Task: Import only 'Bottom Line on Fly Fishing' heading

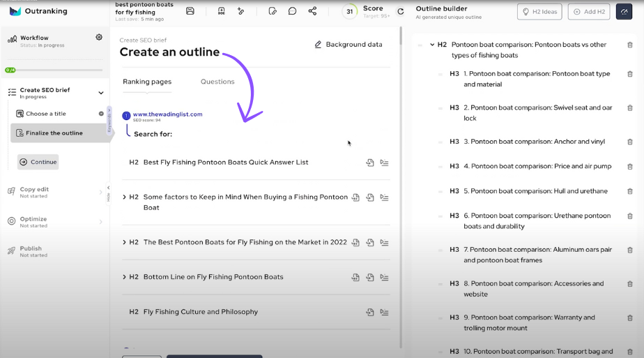Action: [x=370, y=278]
